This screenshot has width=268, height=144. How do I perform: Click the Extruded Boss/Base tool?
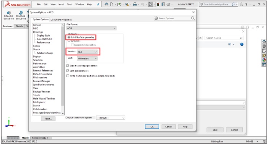(8, 15)
